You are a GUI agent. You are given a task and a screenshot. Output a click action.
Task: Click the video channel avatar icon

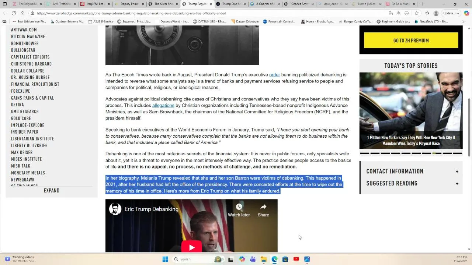click(115, 209)
